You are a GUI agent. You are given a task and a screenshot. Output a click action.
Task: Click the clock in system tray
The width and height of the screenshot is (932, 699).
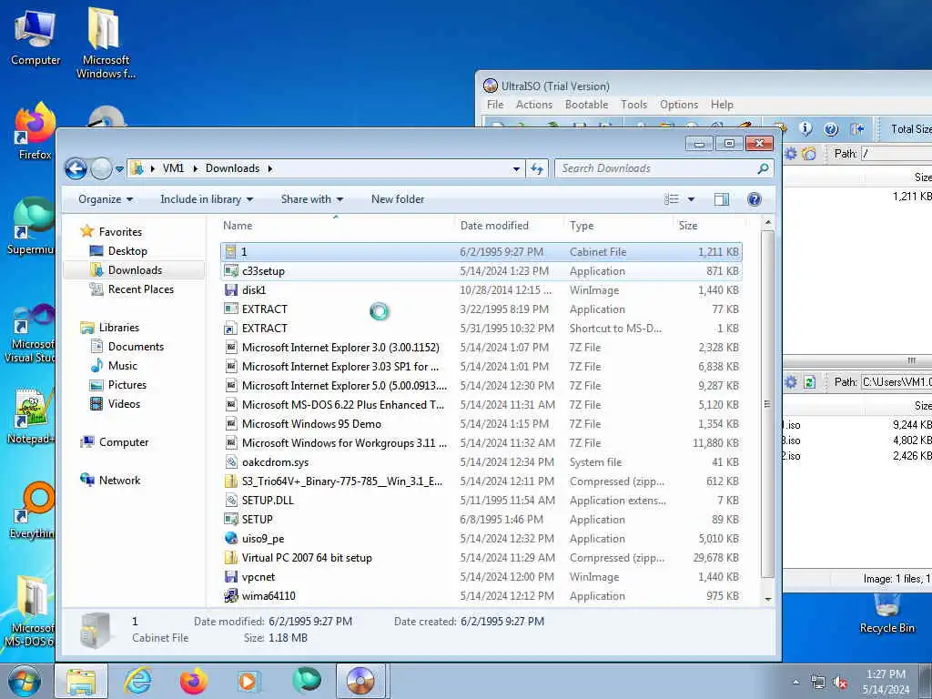point(886,682)
